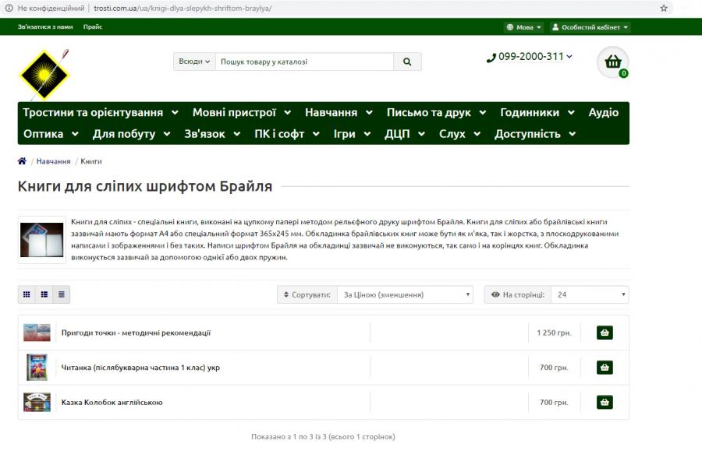702x451 pixels.
Task: Add Пригоди точки to cart
Action: [x=604, y=333]
